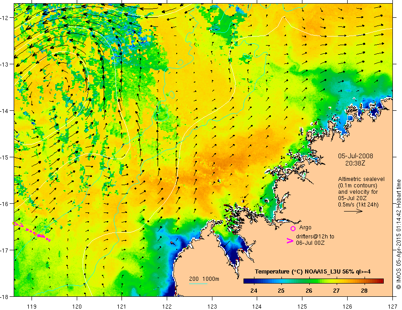Viewport: 402px width, 310px height.
Task: Click the longitude axis label 124
Action: tap(257, 306)
